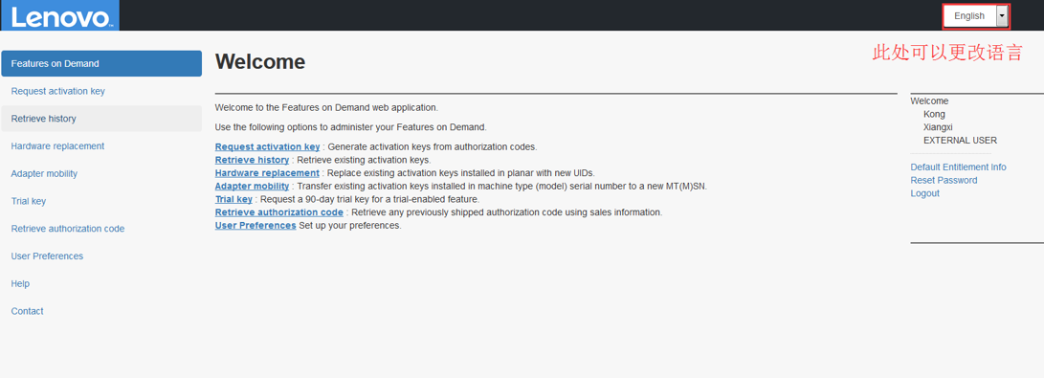Click the Lenovo logo
The width and height of the screenshot is (1044, 378).
click(x=60, y=15)
